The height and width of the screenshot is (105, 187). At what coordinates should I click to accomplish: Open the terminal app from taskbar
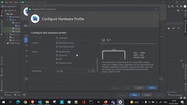point(91,102)
